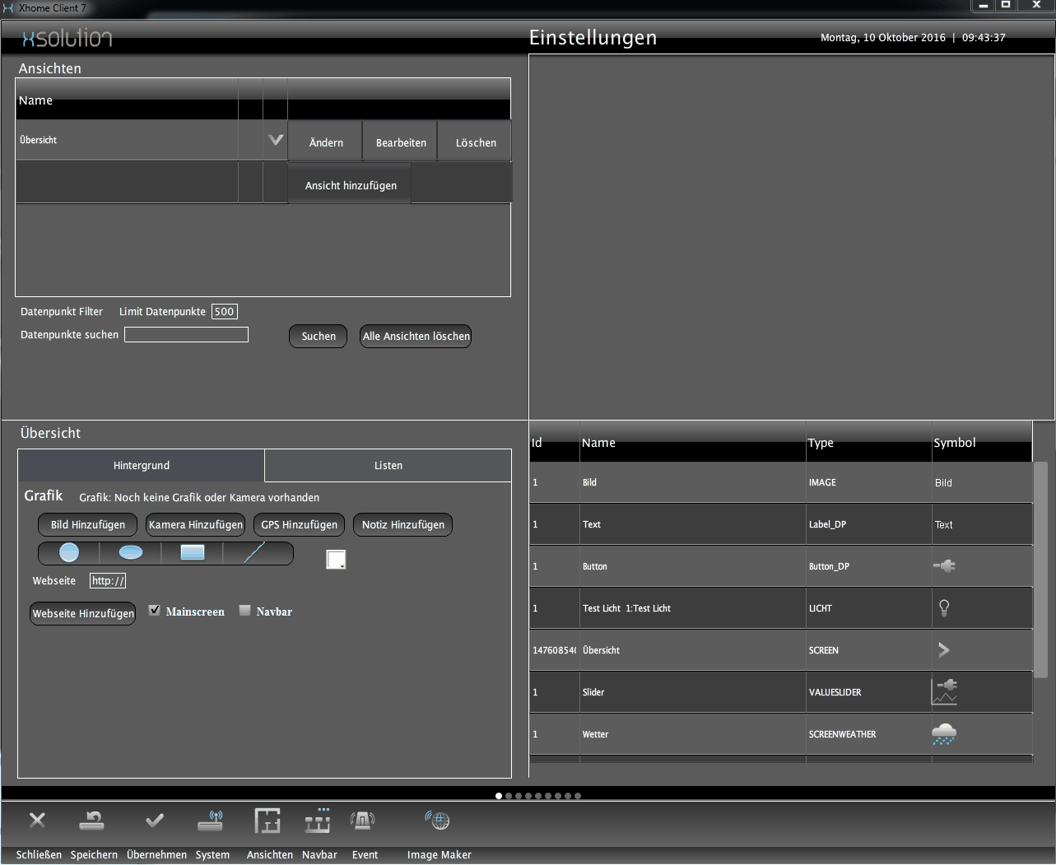1056x865 pixels.
Task: Select the circle shape tool
Action: coord(68,552)
